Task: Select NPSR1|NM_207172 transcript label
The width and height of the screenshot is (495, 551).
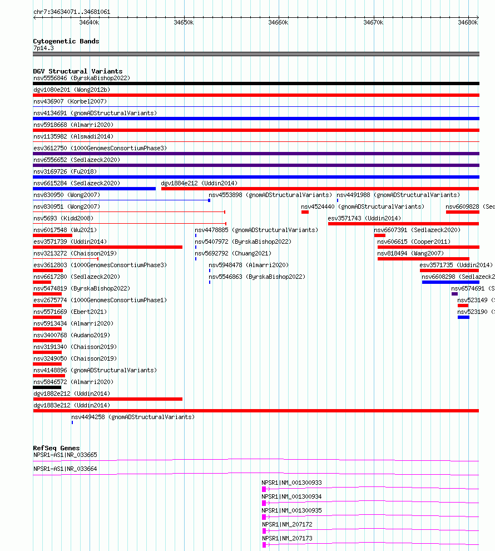Action: point(287,524)
